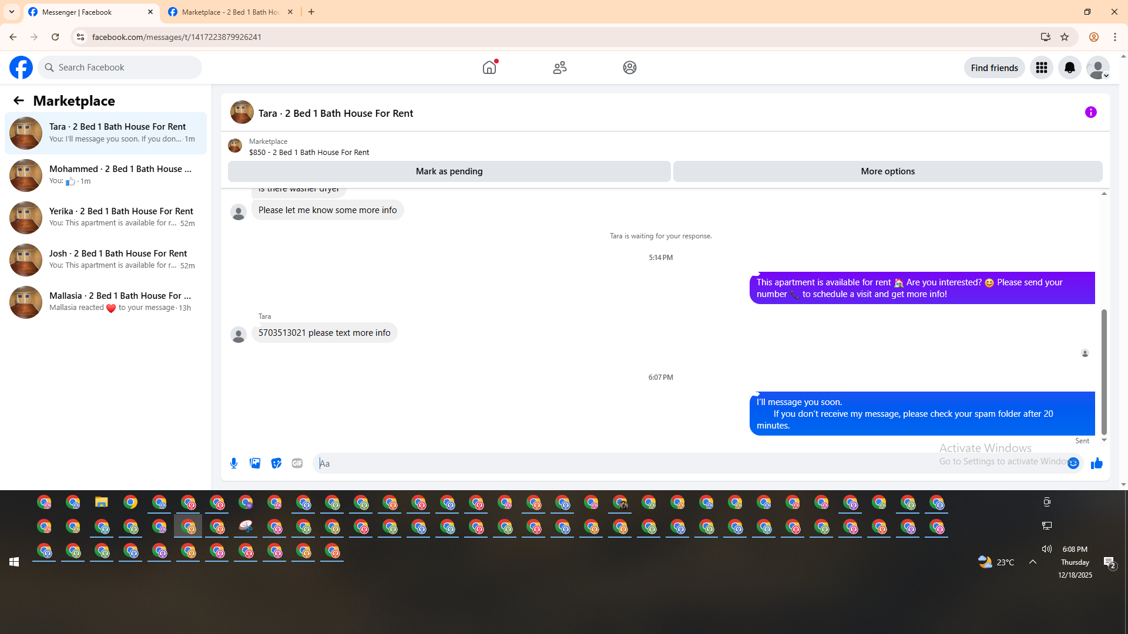Open the taskbar clock and date
Viewport: 1128px width, 634px height.
tap(1075, 562)
